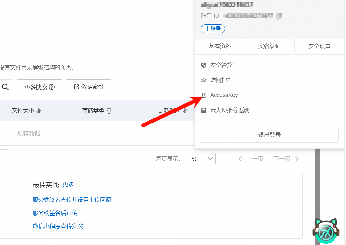Click the access control cloud icon

click(204, 80)
